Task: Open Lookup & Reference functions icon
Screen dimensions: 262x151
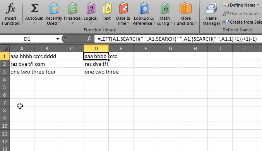Action: tap(144, 9)
